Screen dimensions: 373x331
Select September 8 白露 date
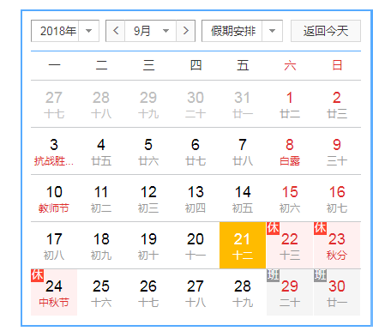click(x=290, y=151)
